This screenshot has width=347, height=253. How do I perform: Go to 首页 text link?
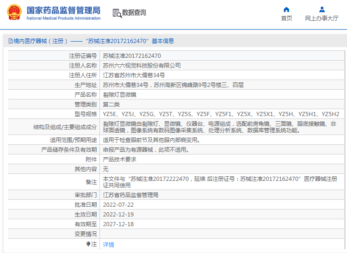(x=286, y=19)
